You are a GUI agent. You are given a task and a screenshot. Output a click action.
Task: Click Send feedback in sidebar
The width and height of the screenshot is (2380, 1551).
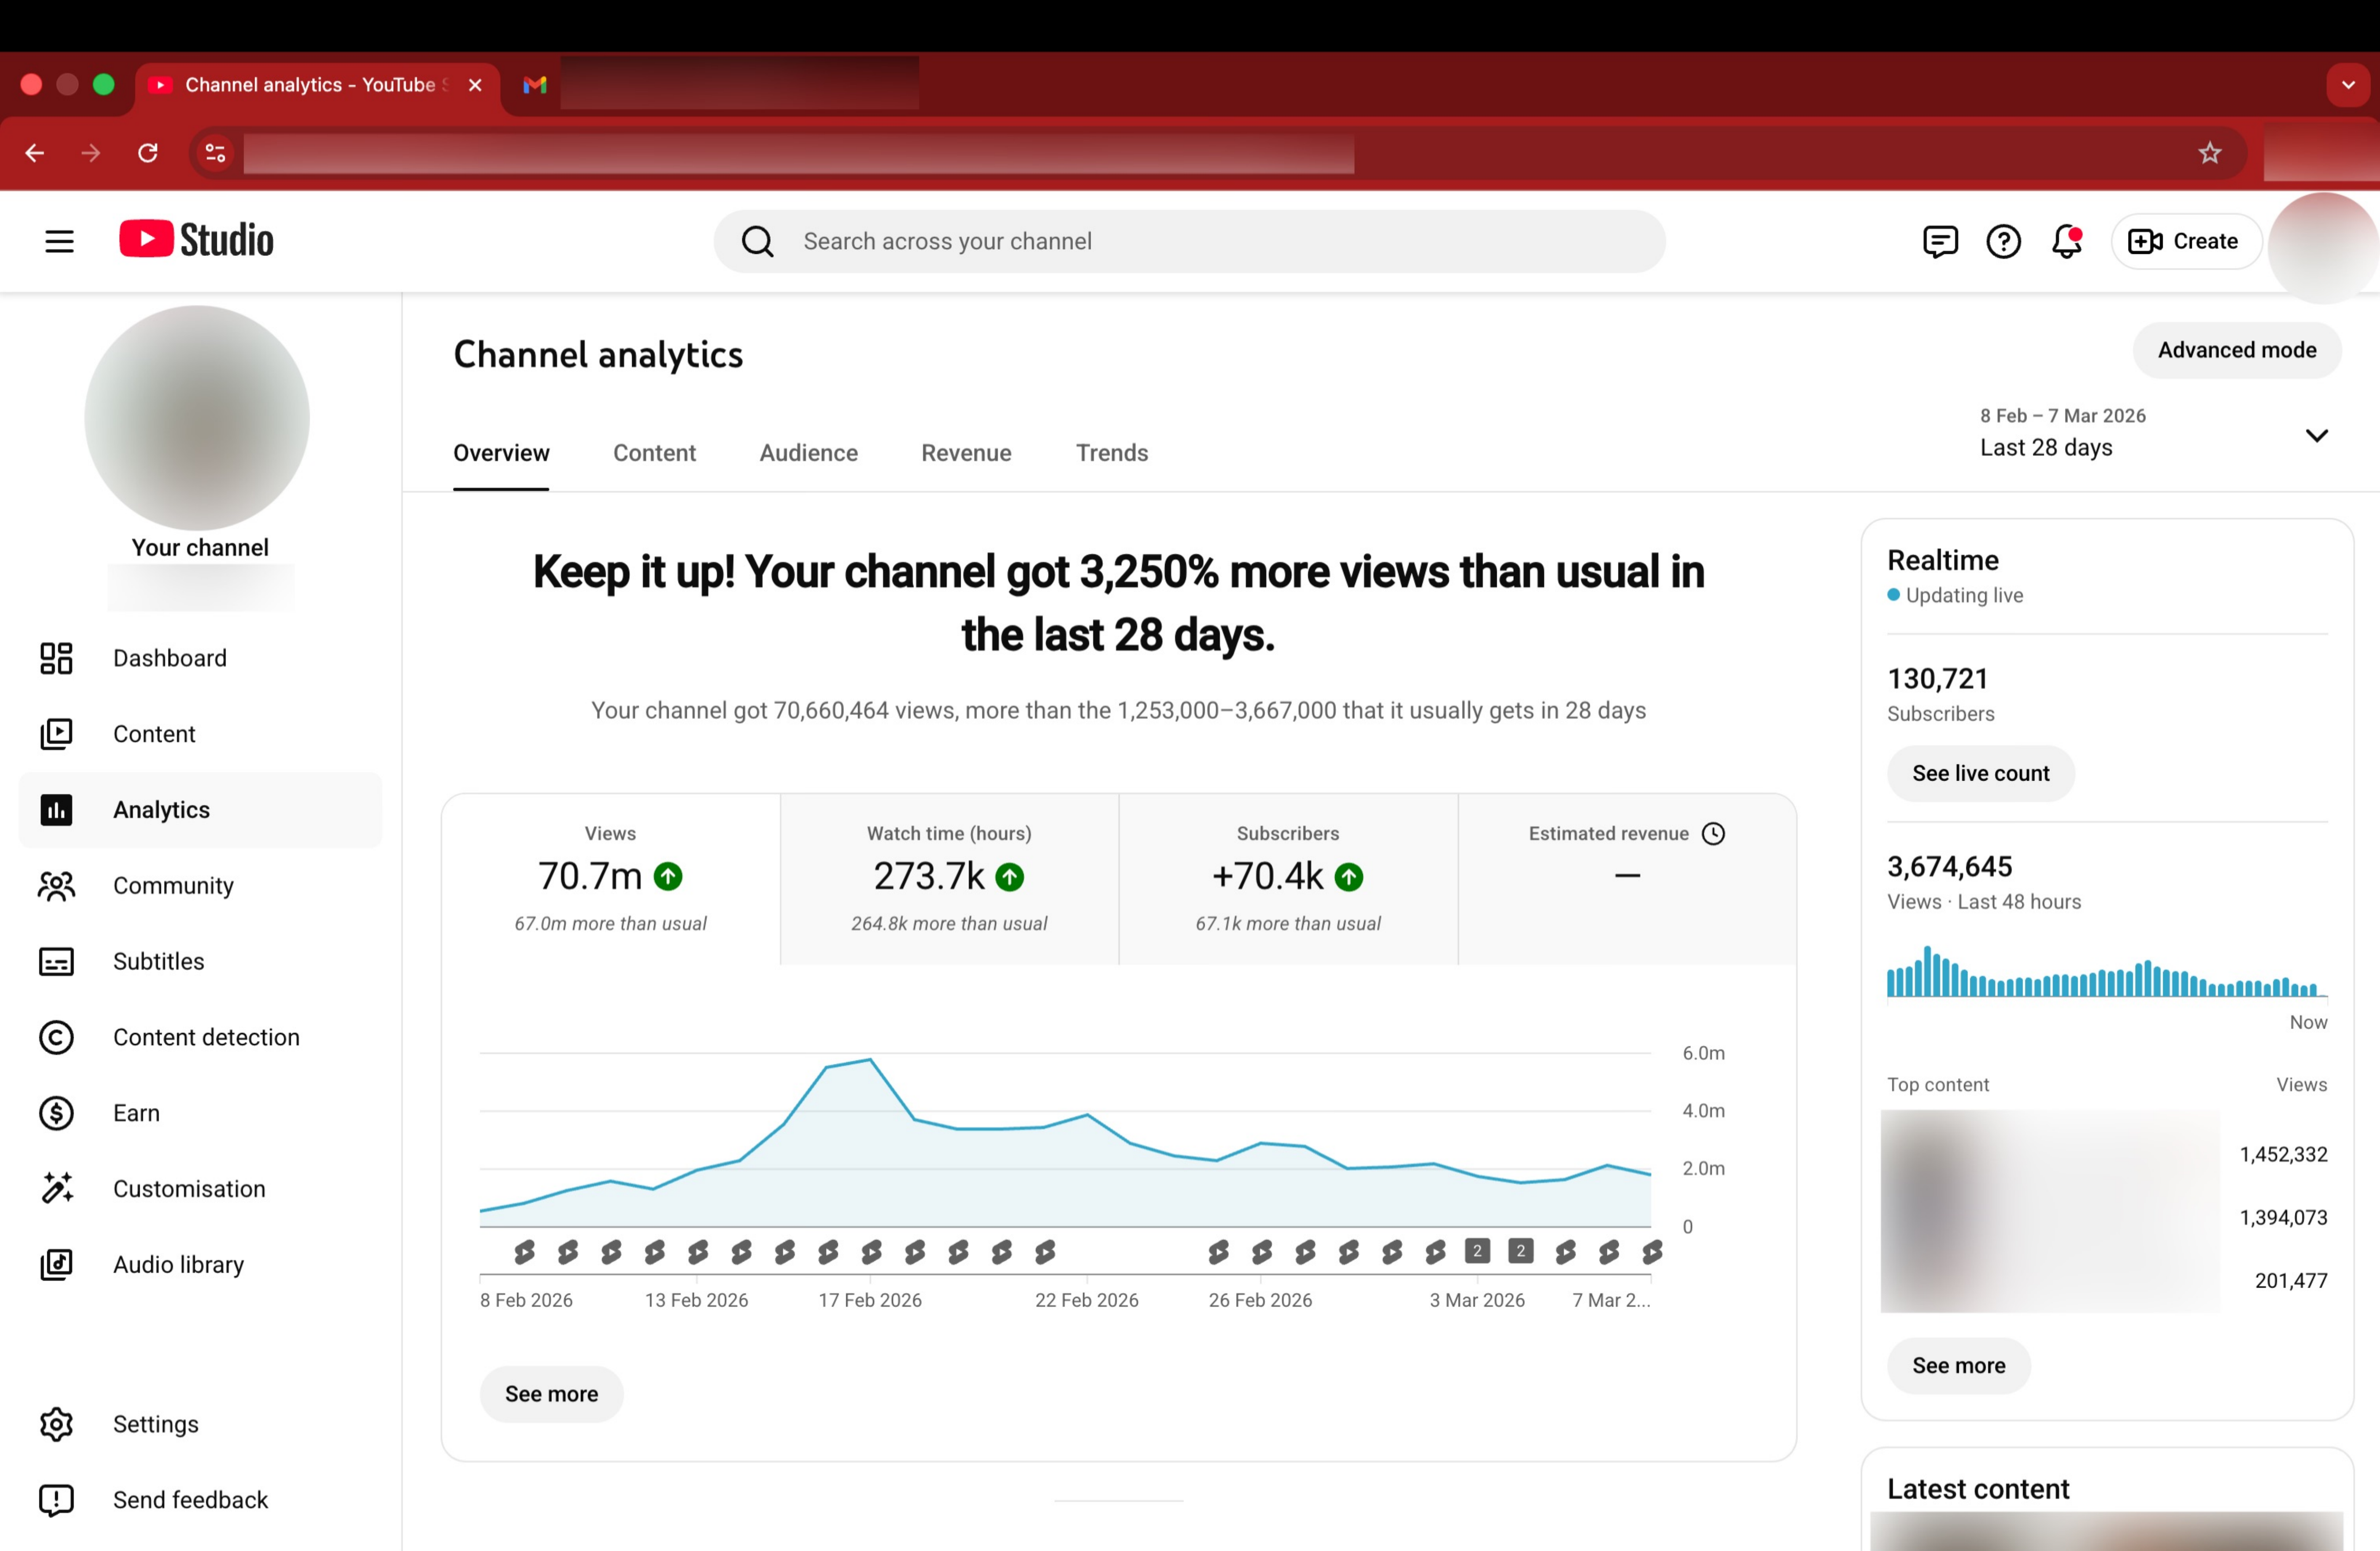click(x=200, y=1500)
